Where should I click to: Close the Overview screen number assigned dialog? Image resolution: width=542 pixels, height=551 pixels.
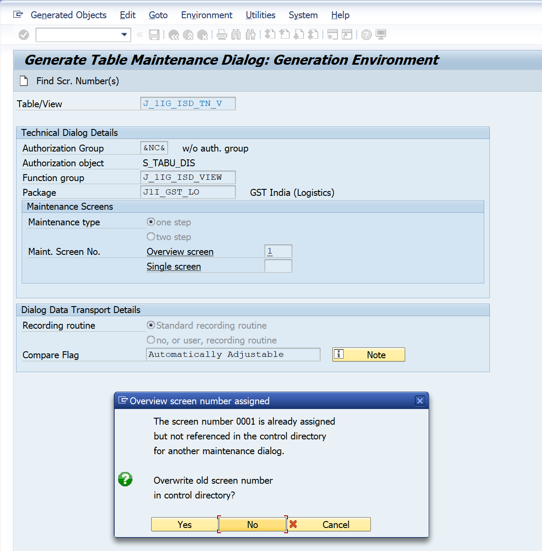[x=420, y=401]
